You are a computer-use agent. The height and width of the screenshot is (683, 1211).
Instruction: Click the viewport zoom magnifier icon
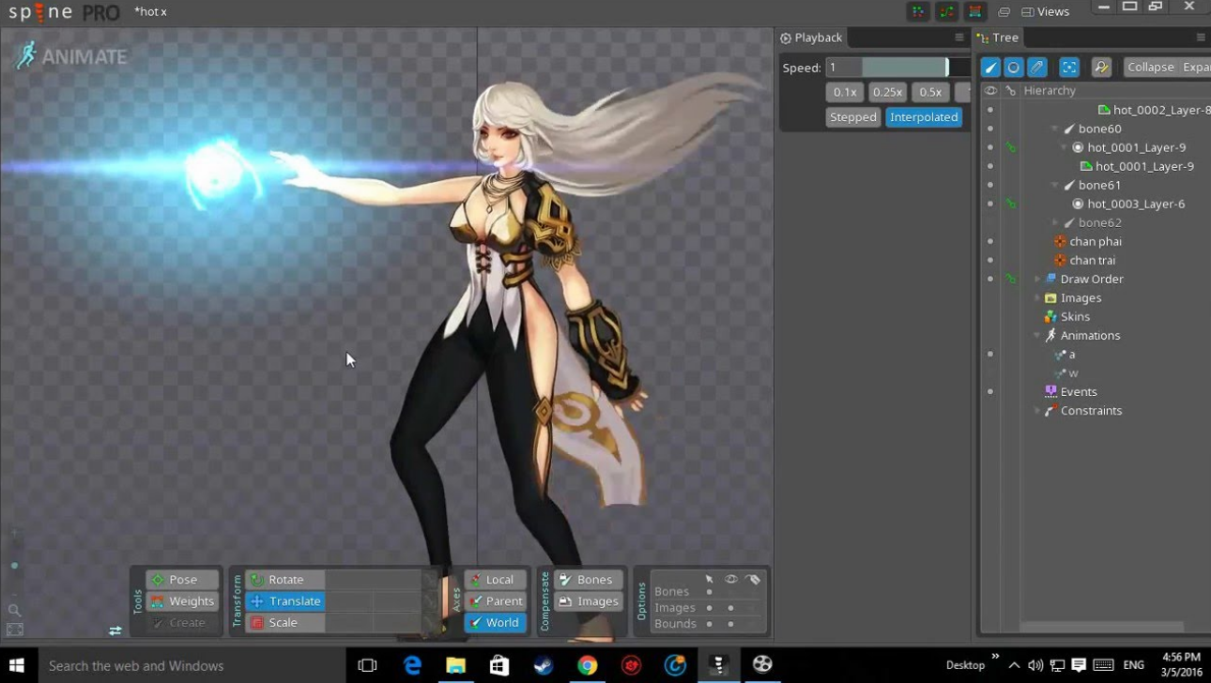[x=14, y=611]
